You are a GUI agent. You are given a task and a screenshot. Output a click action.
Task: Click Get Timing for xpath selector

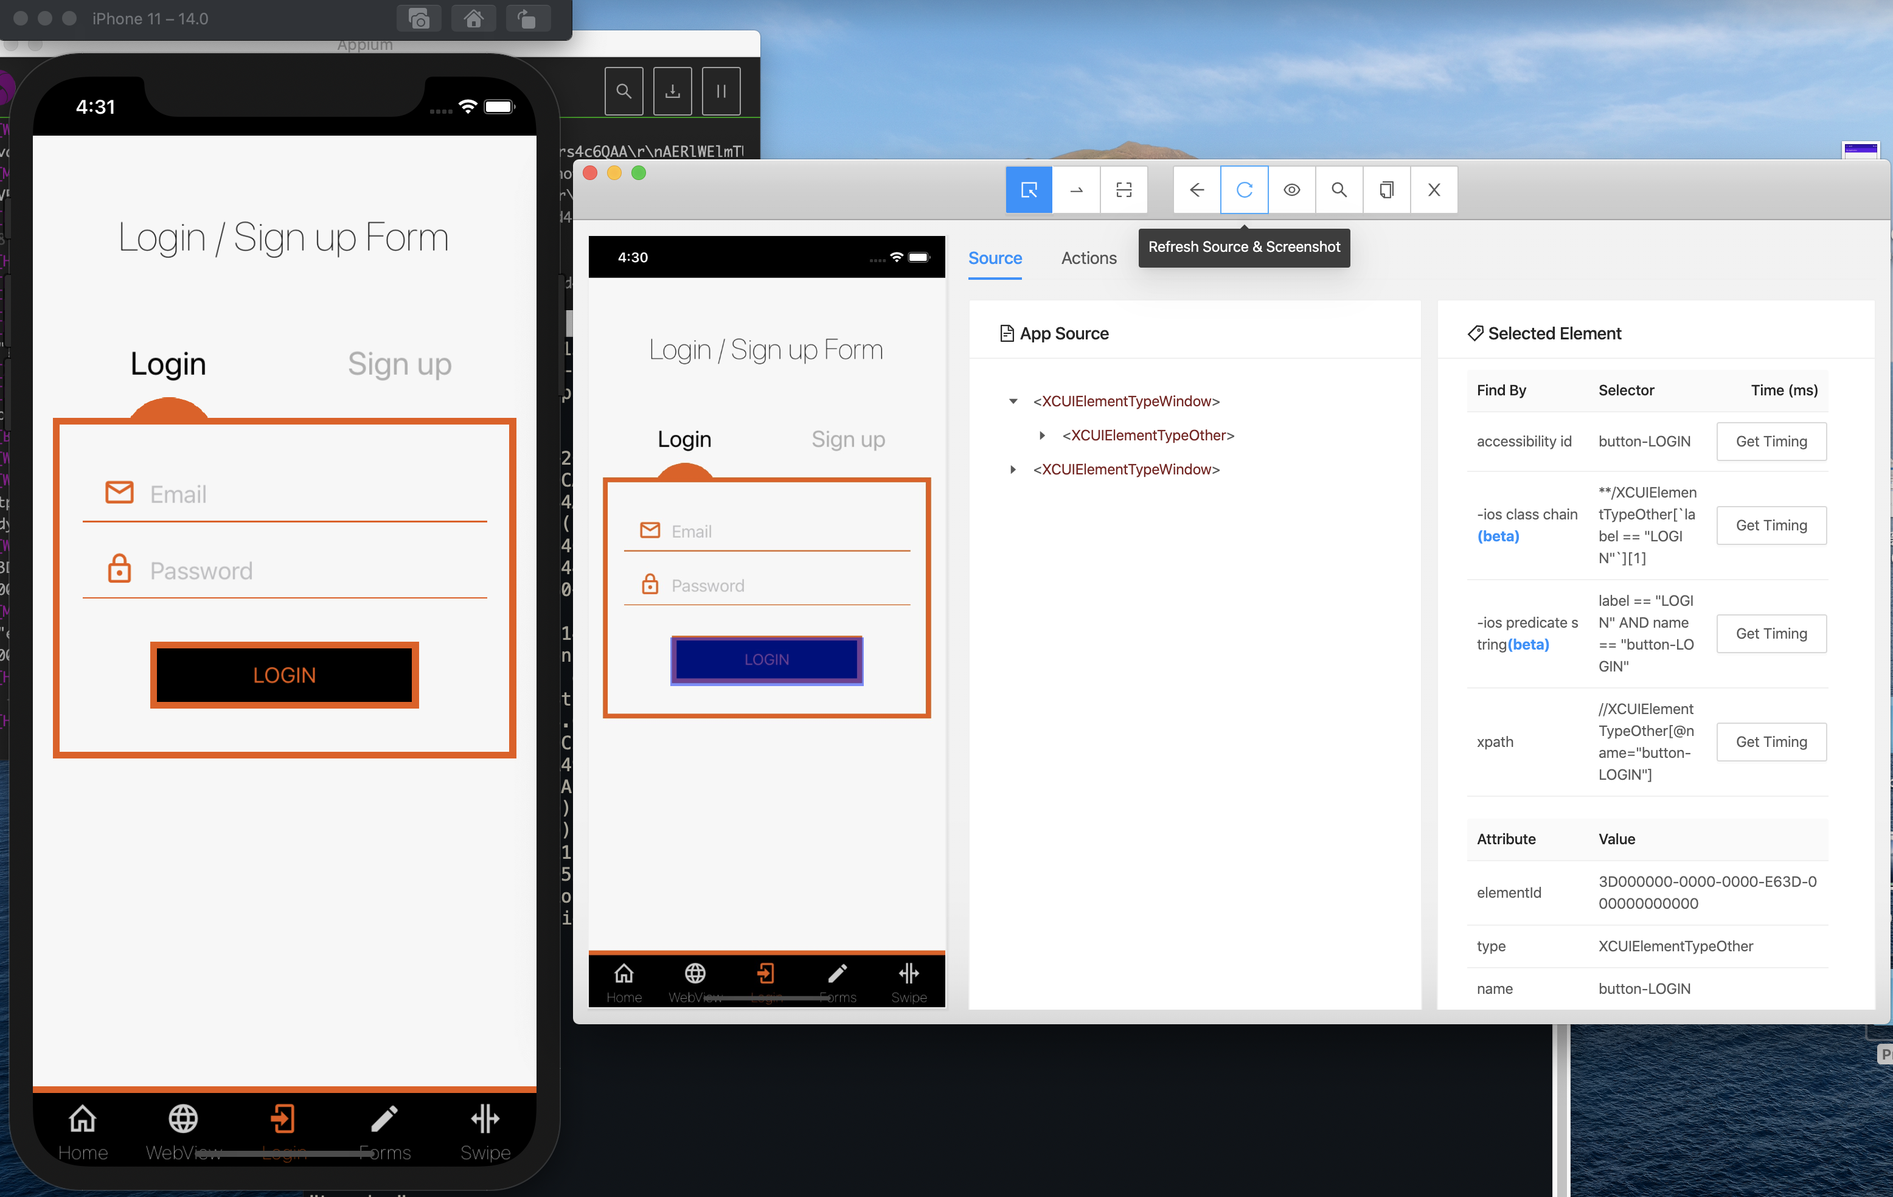(x=1770, y=742)
